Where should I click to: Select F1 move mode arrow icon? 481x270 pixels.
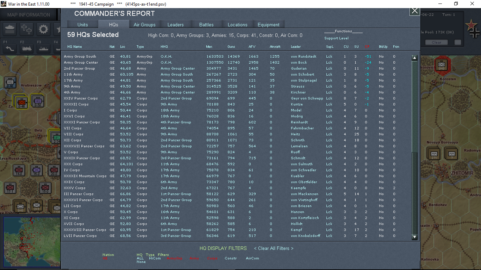click(x=10, y=49)
